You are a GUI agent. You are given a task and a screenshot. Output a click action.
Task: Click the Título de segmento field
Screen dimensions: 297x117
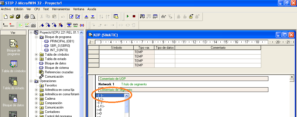coord(134,84)
